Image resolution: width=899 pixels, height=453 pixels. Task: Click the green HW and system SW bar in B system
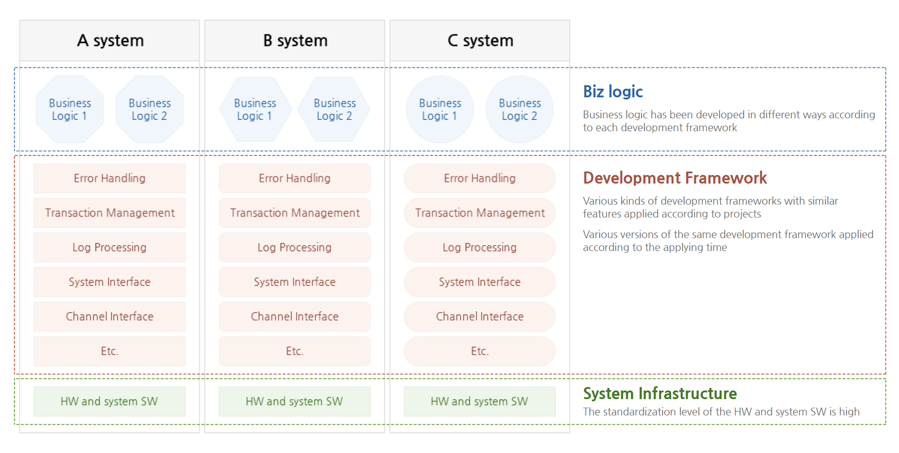[294, 401]
